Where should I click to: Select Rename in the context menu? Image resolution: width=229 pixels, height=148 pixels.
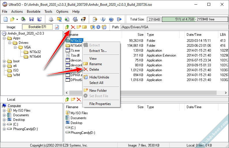101,64
